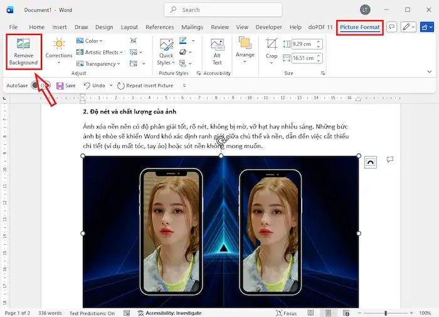Viewport: 439px width, 317px height.
Task: Open the picture Color options
Action: click(x=90, y=41)
